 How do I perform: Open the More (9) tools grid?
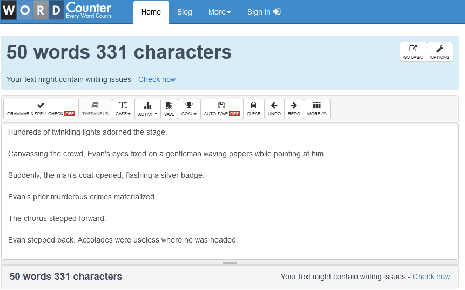[317, 109]
